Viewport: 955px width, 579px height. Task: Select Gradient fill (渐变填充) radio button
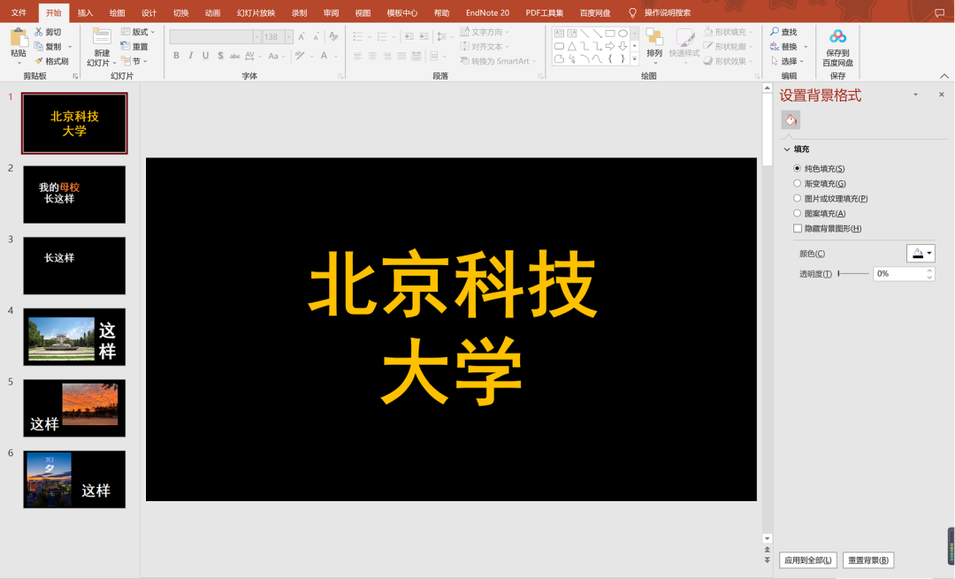[x=797, y=183]
